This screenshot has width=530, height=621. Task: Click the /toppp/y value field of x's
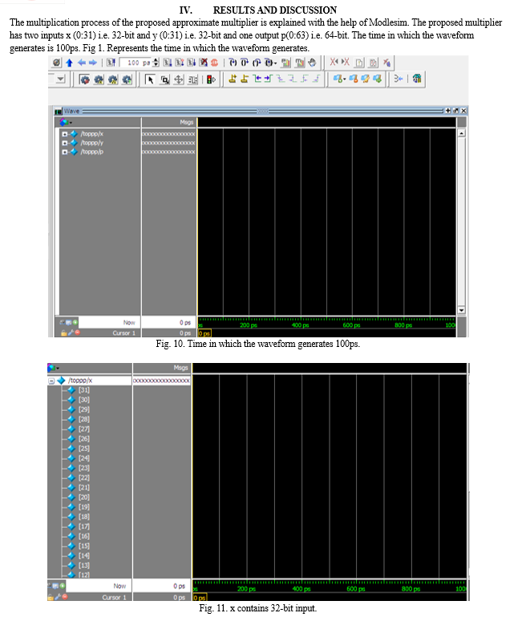[x=168, y=143]
